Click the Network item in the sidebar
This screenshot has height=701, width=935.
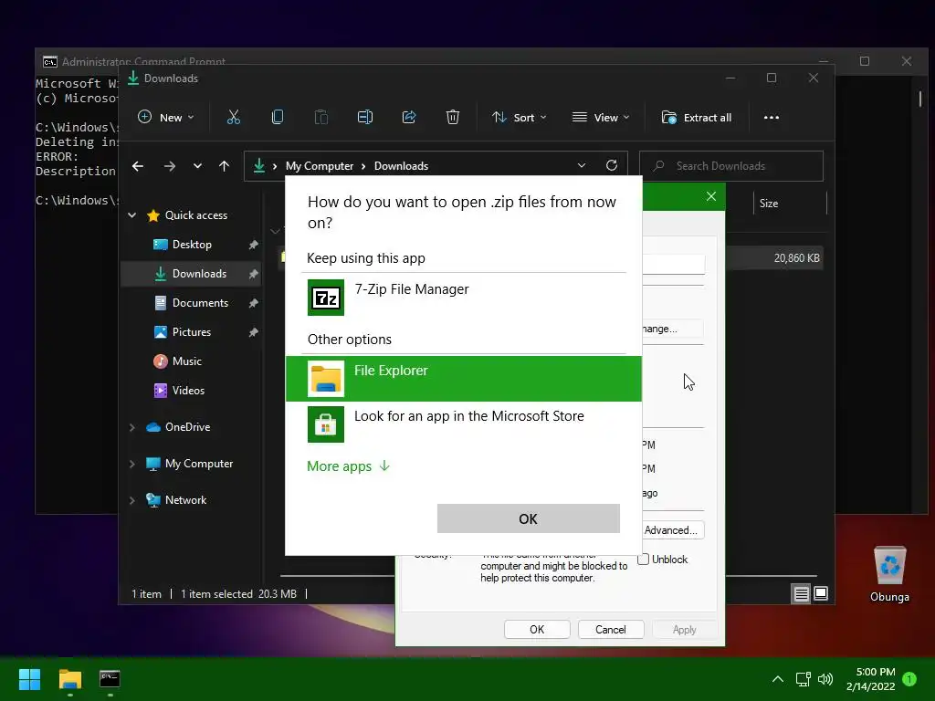[185, 500]
